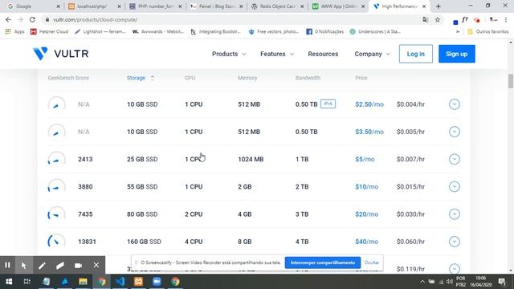514x289 pixels.
Task: Expand the $40/mo plan details
Action: tap(455, 242)
